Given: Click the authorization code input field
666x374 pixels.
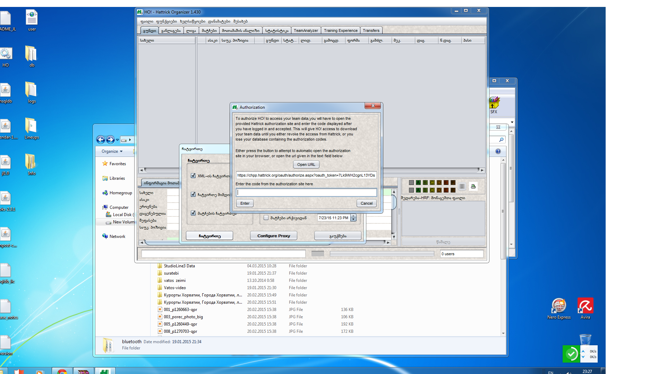Looking at the screenshot, I should (x=306, y=193).
